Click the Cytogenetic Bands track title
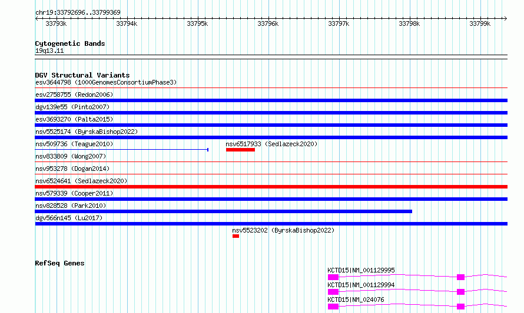Screen dimensions: 524x313 pyautogui.click(x=70, y=43)
